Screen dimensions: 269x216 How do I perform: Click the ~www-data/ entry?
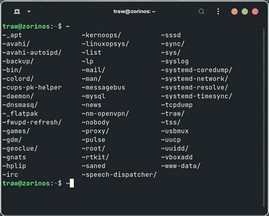click(180, 166)
